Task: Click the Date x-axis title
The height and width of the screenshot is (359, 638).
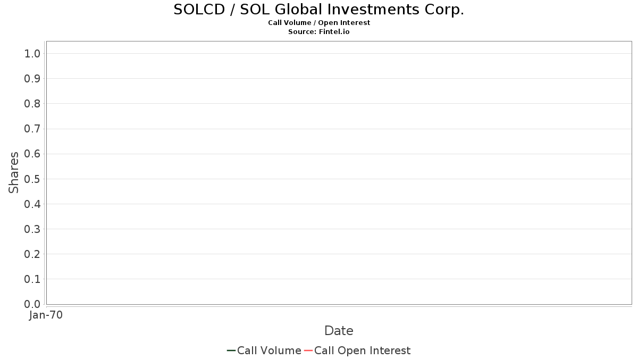Action: point(339,331)
